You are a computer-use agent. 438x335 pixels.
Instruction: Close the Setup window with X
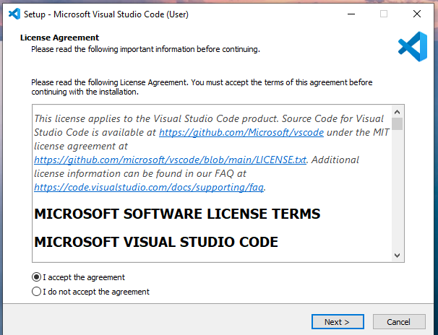(x=417, y=13)
